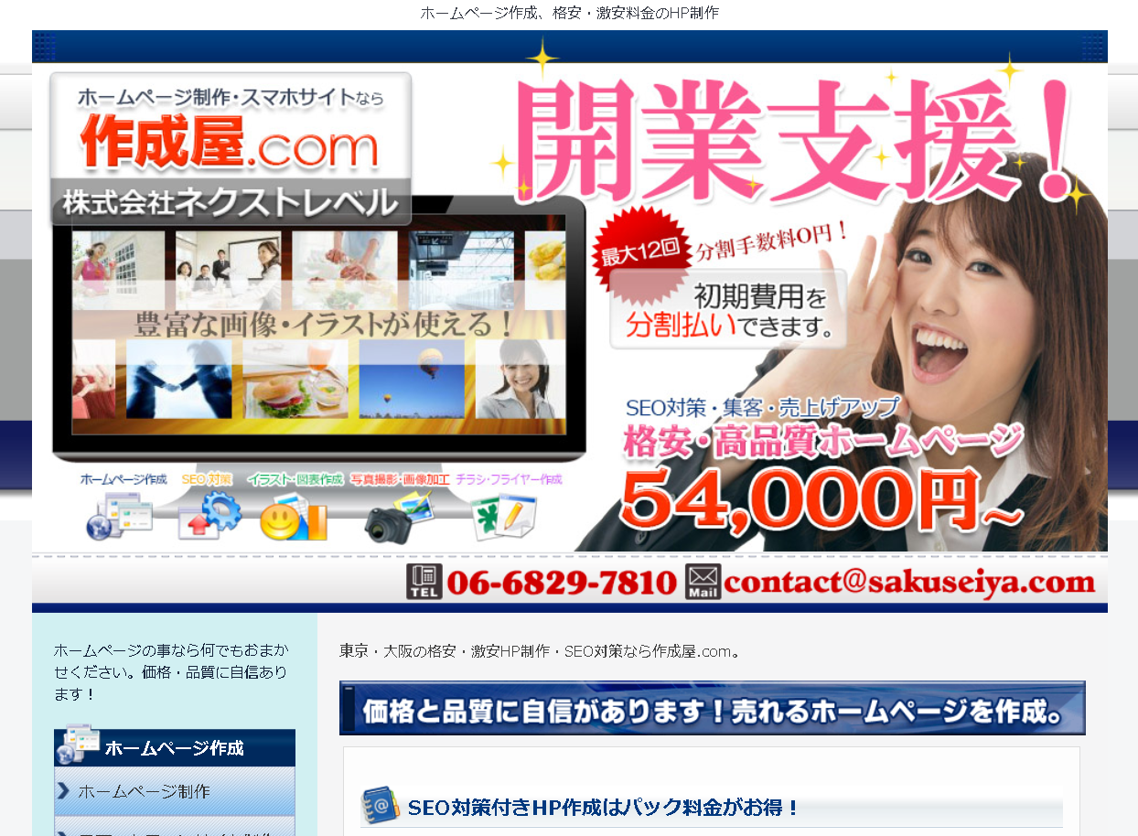Click the 格安・高品質ホームページ text
This screenshot has height=836, width=1138.
click(822, 443)
